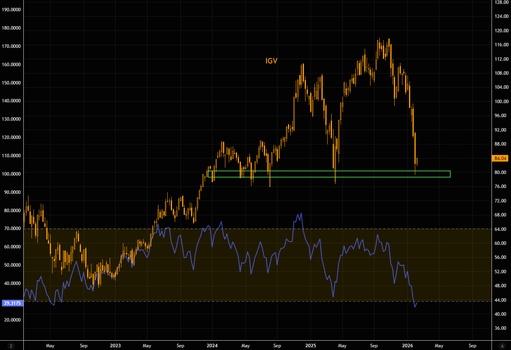
Task: Click the orange 84.04 current price label
Action: pyautogui.click(x=500, y=158)
